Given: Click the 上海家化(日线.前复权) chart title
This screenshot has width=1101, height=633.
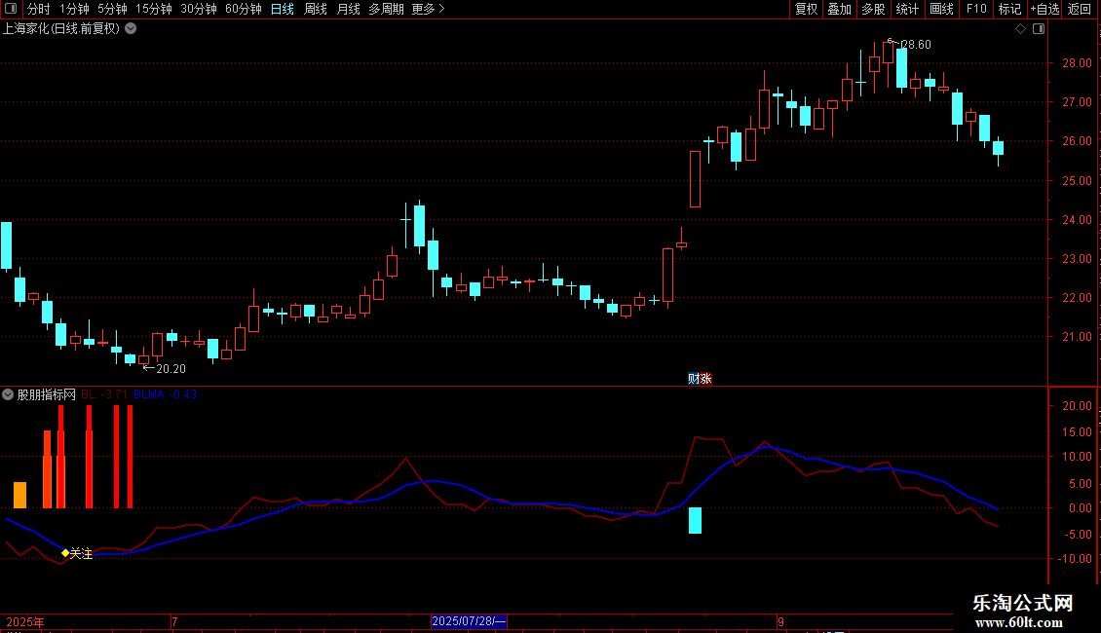Looking at the screenshot, I should coord(61,29).
